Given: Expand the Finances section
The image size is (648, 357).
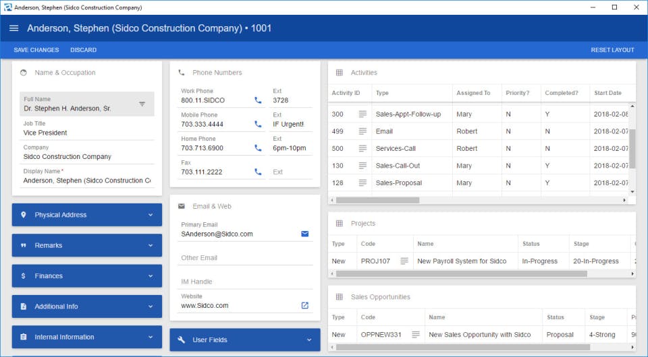Looking at the screenshot, I should tap(87, 276).
